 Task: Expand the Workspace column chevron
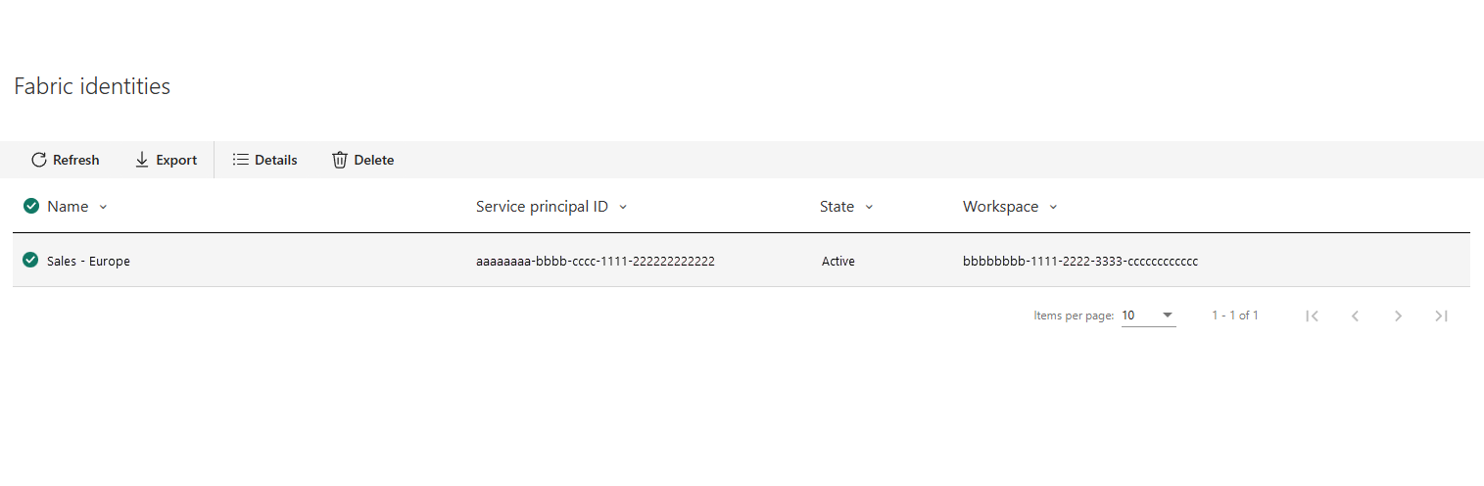(x=1053, y=207)
